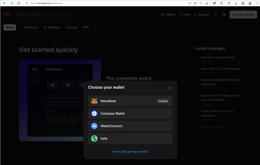Open 'Need help getting started?' link
260x165 pixels.
(x=130, y=152)
